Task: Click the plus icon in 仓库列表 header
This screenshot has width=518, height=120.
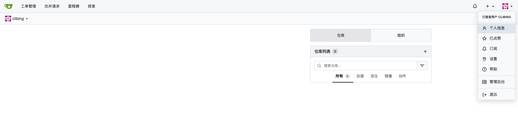Action: coord(425,52)
